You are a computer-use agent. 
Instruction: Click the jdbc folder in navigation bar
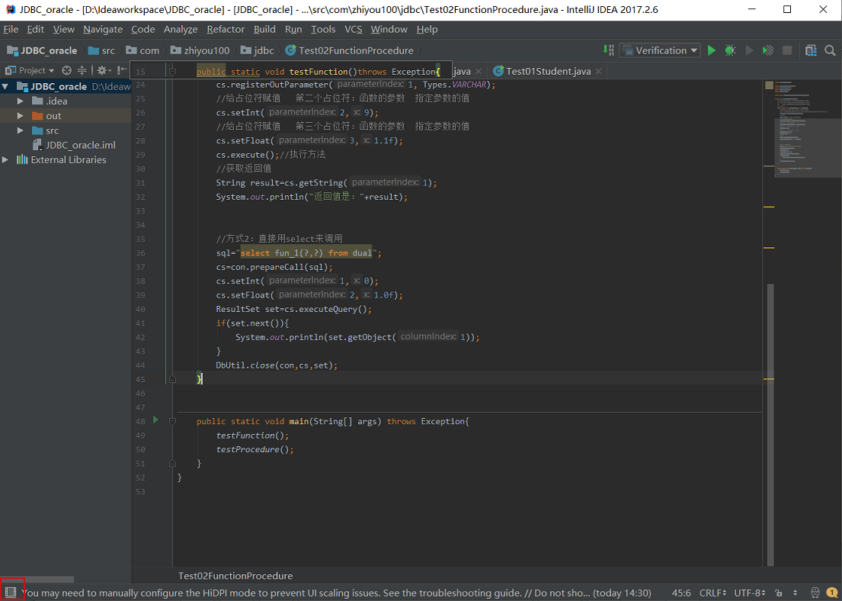258,50
